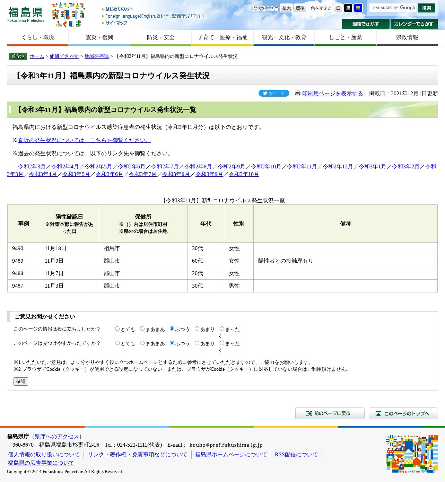
Task: Click 前のページに戻る button
Action: tap(330, 413)
